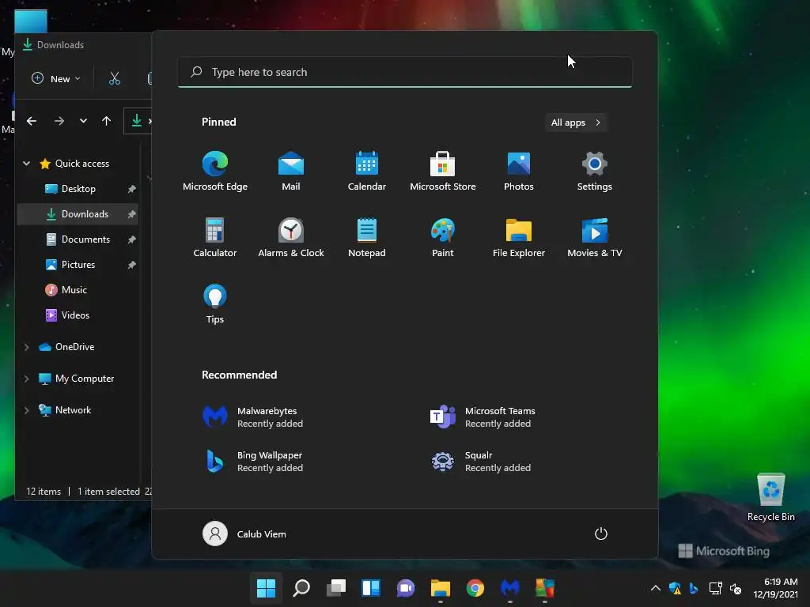This screenshot has width=810, height=607.
Task: Select Network in the navigation pane
Action: [x=78, y=410]
